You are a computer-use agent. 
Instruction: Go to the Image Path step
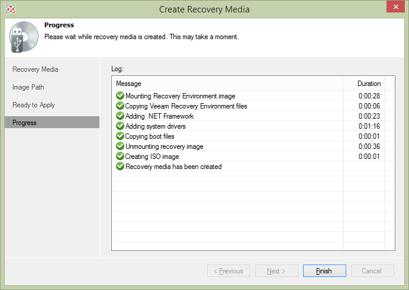28,87
